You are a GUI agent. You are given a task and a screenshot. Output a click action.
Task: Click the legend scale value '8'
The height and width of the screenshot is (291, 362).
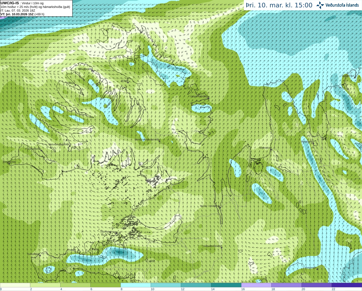click(x=122, y=289)
